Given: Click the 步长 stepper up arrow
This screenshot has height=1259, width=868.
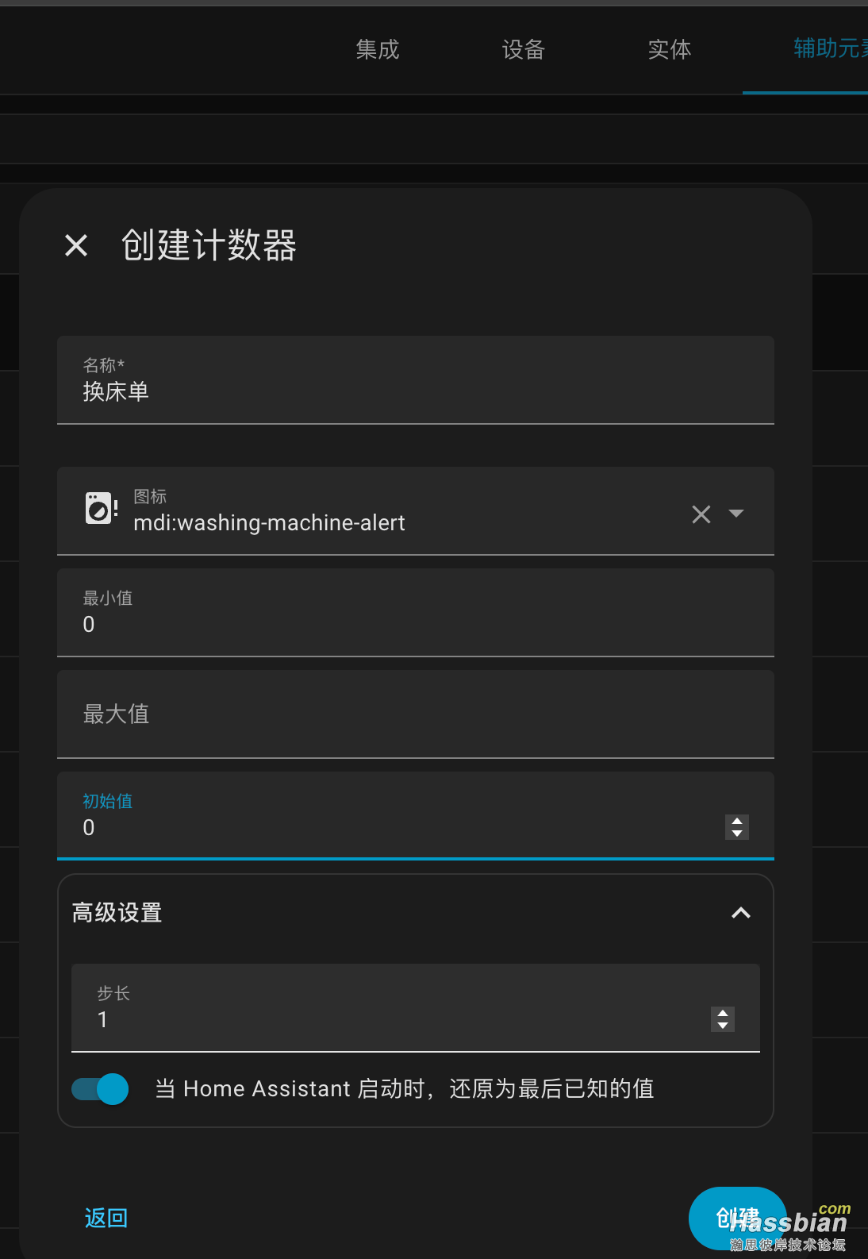Looking at the screenshot, I should (722, 1012).
